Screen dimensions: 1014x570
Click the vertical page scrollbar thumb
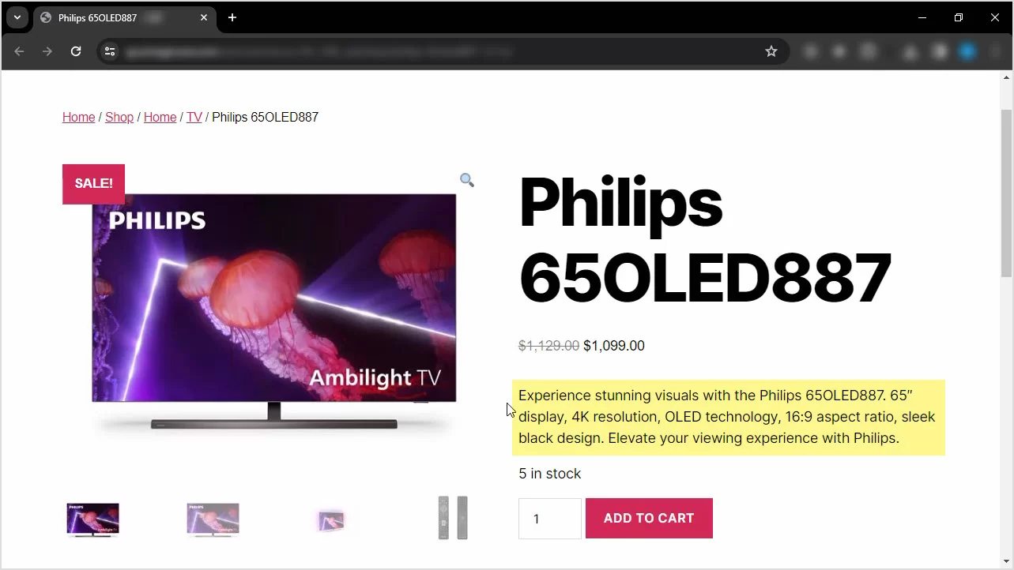coord(1006,193)
